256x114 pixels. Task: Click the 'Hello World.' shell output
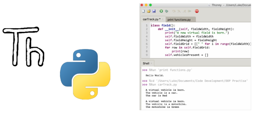coord(155,76)
